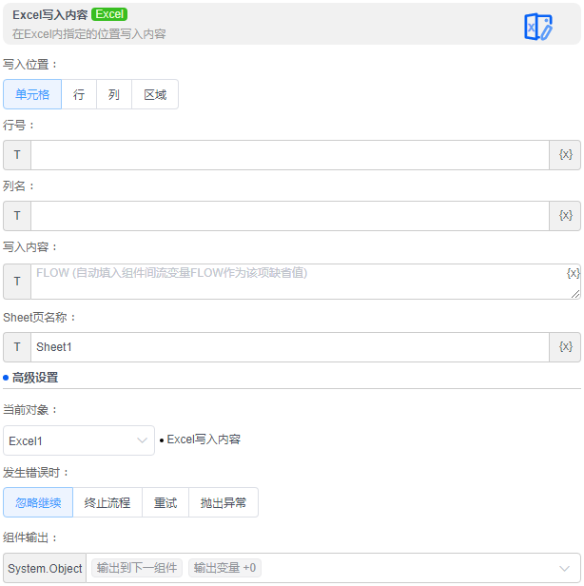
Task: Click the T type icon of write content
Action: pyautogui.click(x=17, y=282)
